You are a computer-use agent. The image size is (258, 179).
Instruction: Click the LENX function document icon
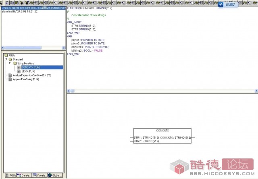pos(19,71)
